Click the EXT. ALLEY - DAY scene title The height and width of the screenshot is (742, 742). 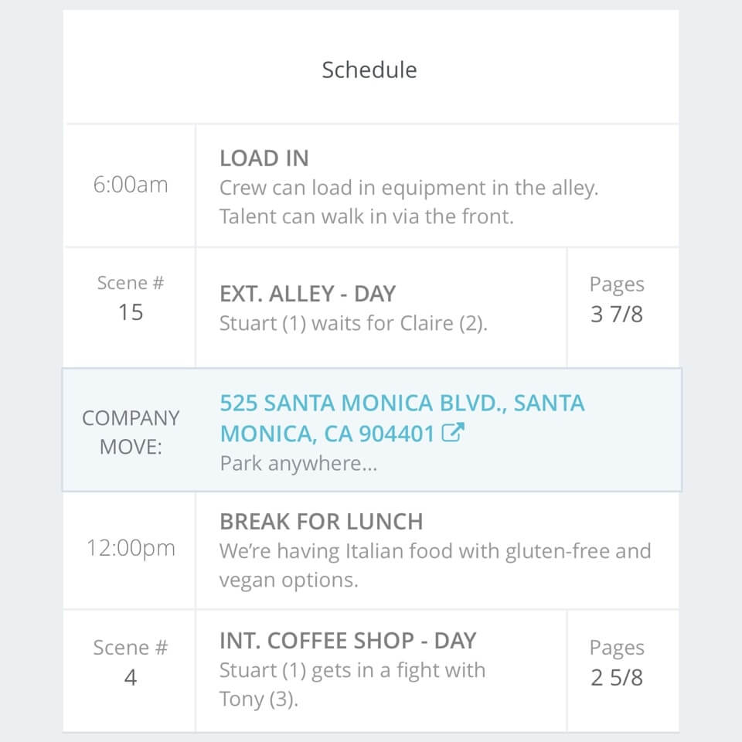point(308,294)
